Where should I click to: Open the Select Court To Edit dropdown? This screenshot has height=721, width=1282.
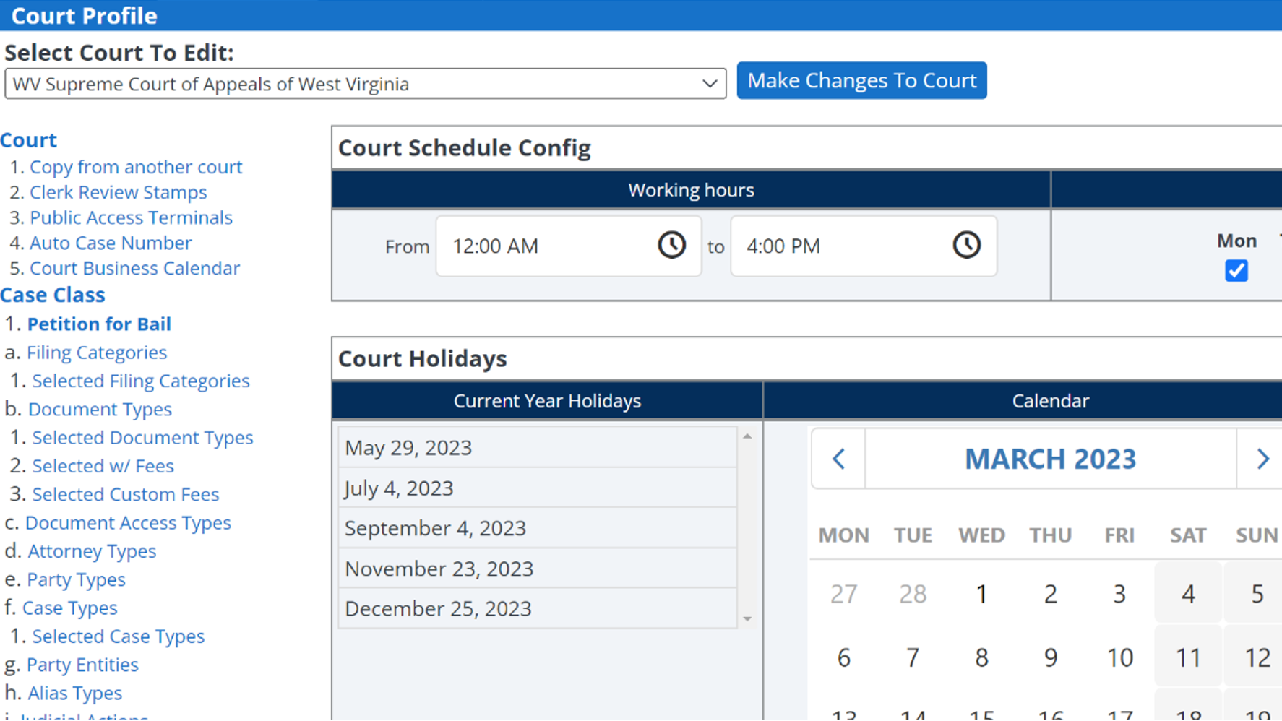point(365,84)
